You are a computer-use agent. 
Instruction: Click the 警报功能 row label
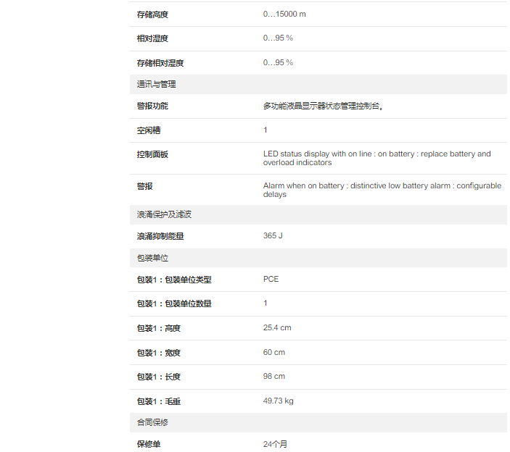point(152,106)
